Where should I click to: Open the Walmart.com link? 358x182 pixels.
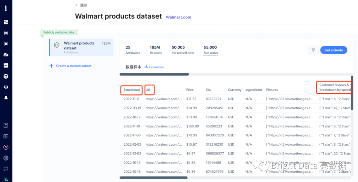(x=179, y=17)
